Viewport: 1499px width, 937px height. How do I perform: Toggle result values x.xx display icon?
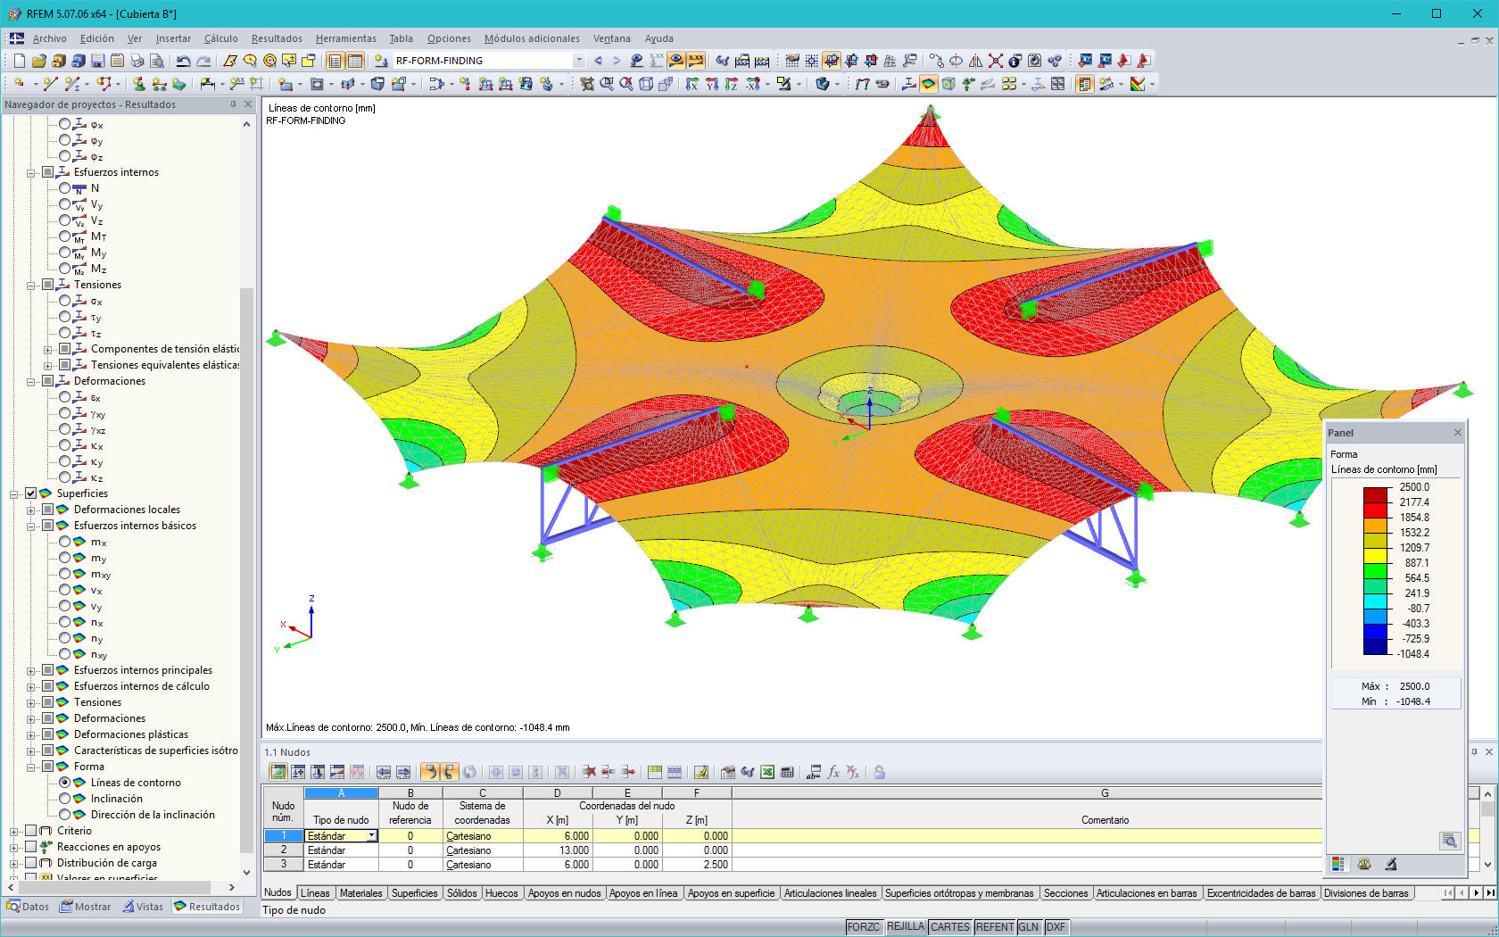(x=696, y=61)
